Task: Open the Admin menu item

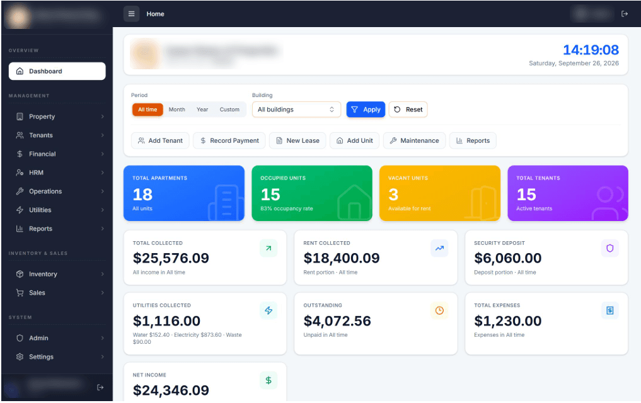Action: point(57,339)
